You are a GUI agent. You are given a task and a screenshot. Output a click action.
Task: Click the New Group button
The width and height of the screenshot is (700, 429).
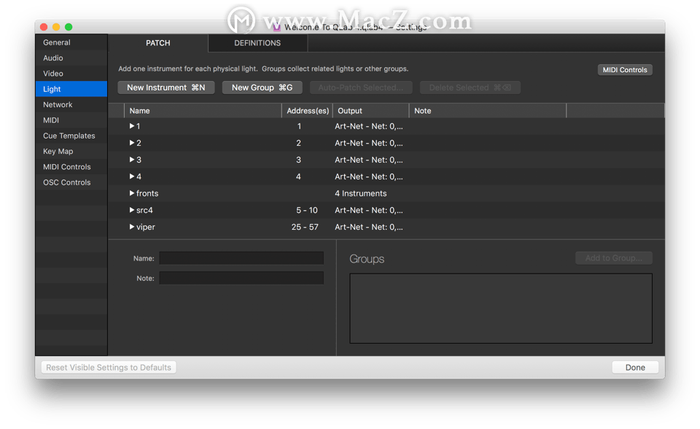coord(262,88)
